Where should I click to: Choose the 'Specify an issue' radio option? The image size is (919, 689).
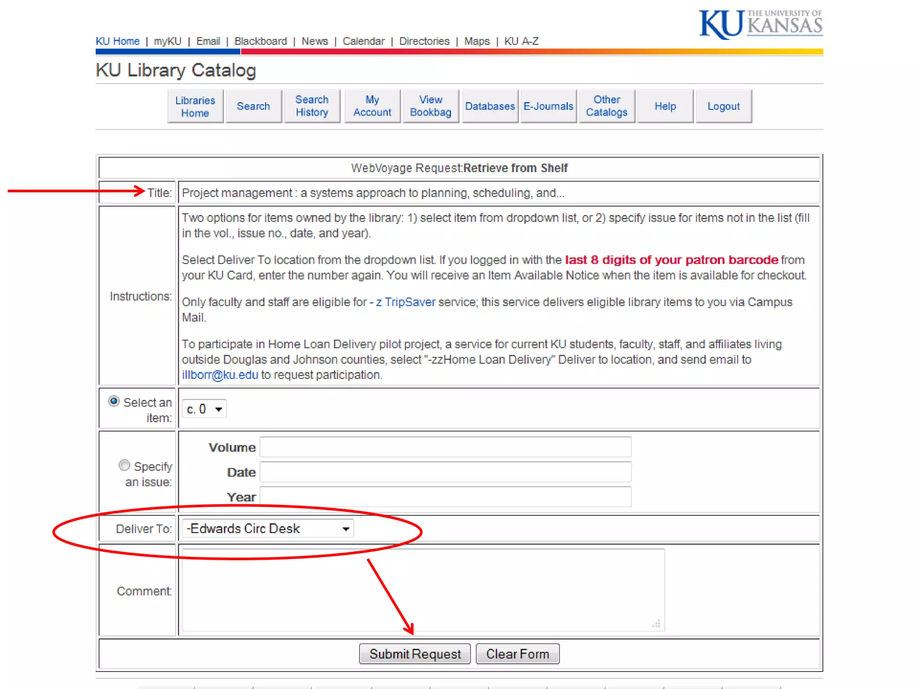[x=124, y=465]
